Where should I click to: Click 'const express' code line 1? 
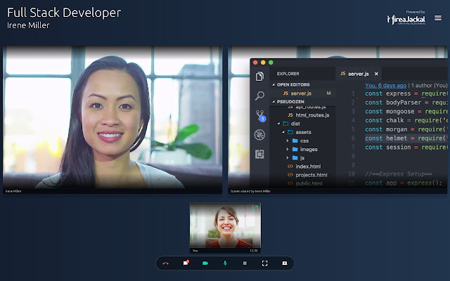[406, 93]
